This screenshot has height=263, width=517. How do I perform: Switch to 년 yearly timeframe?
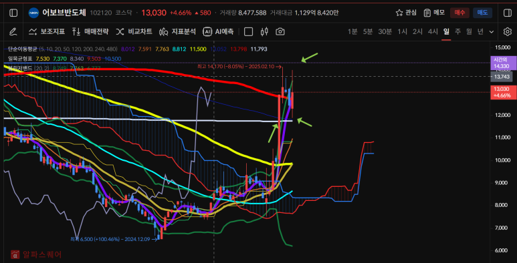click(x=480, y=31)
